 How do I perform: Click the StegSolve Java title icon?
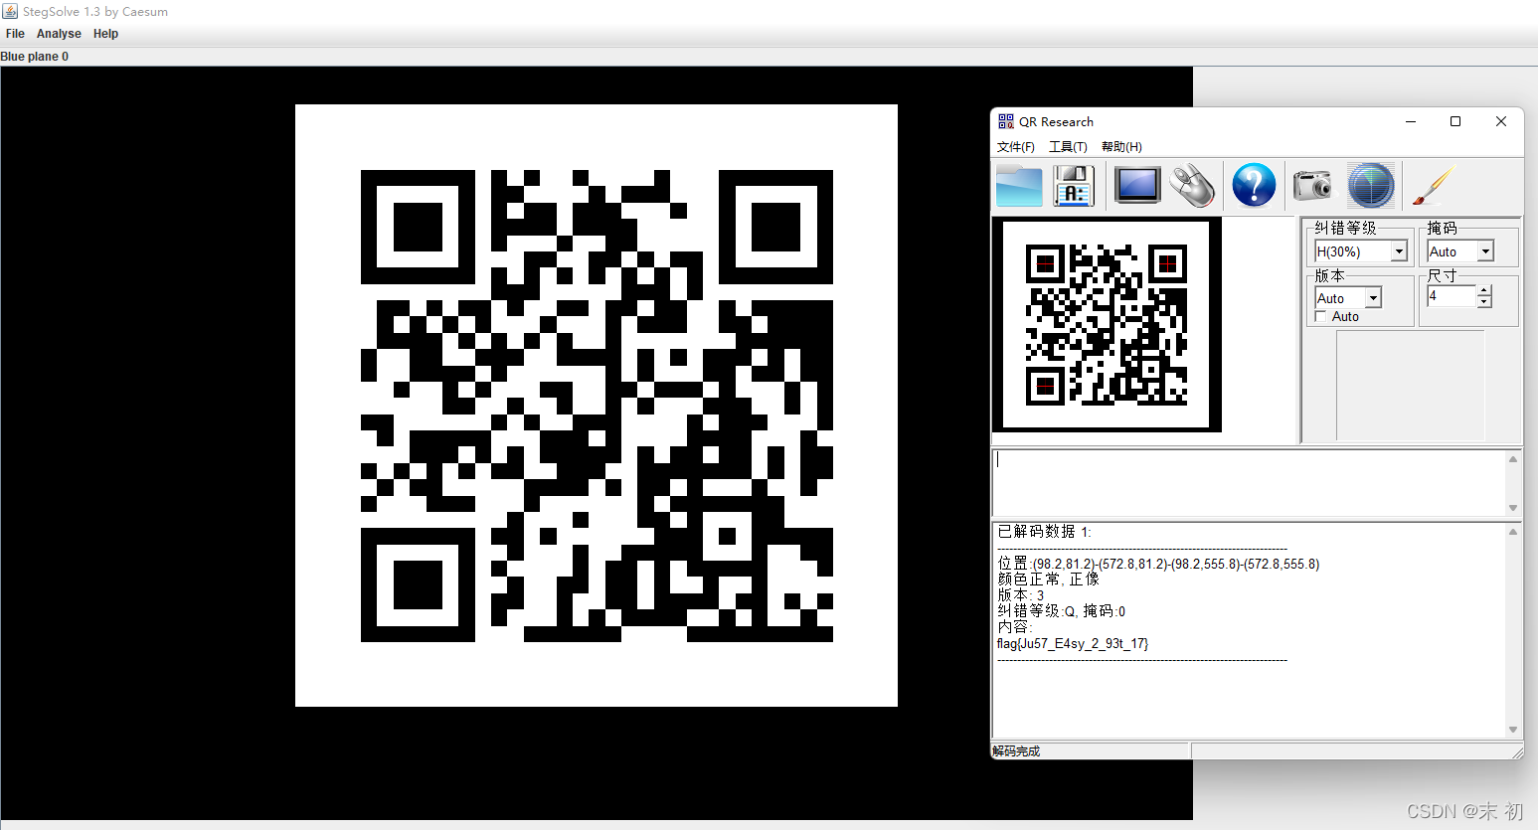tap(10, 11)
